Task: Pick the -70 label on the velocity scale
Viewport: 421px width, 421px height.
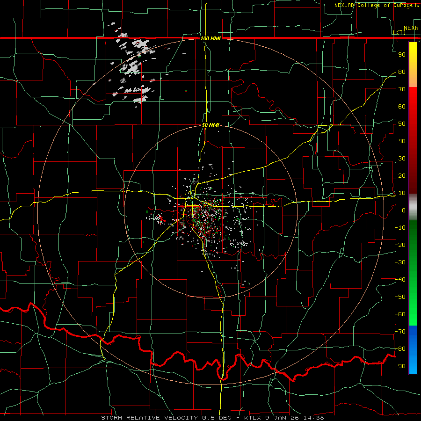Action: [x=400, y=332]
